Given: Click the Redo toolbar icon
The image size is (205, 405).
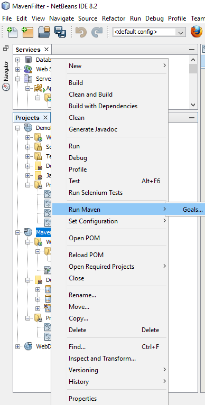Looking at the screenshot, I should pyautogui.click(x=97, y=32).
